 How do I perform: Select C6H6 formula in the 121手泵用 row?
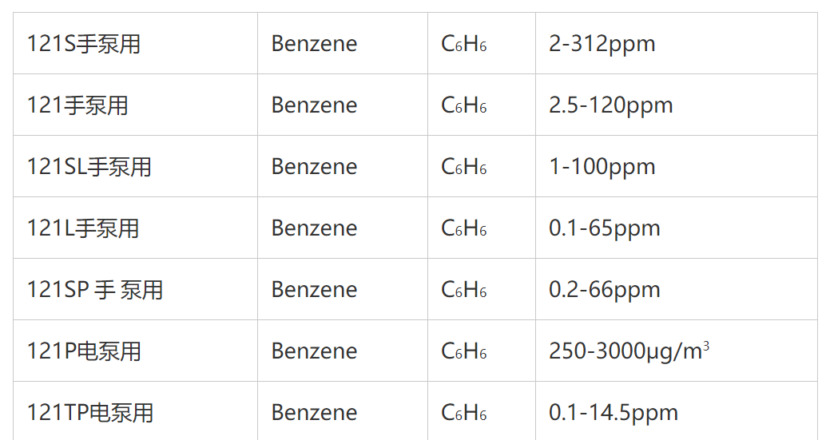click(x=464, y=105)
